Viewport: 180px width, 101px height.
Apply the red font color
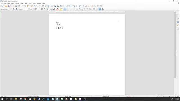57,9
